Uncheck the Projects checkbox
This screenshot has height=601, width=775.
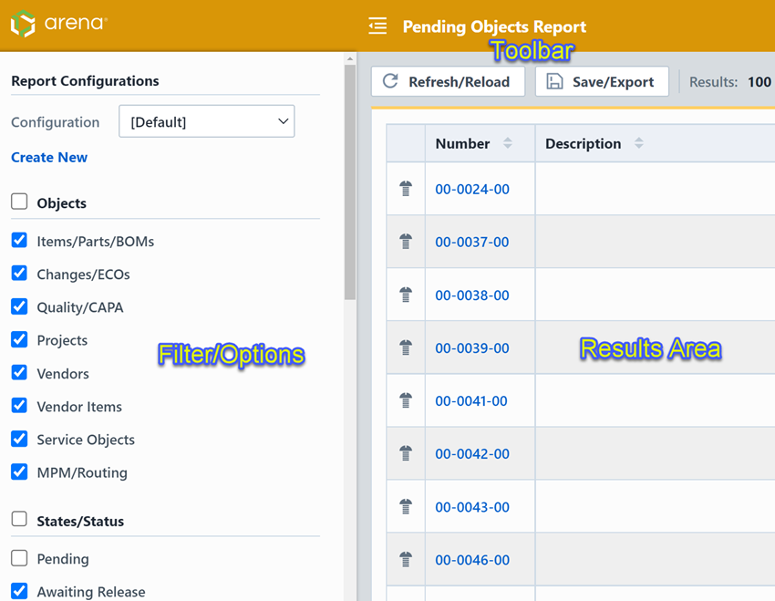(x=19, y=339)
